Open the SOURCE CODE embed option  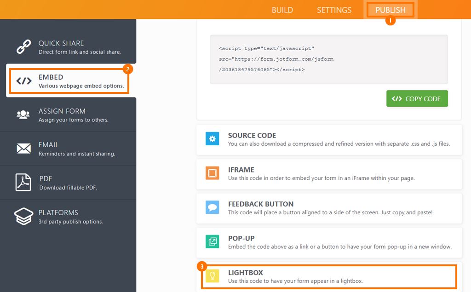(329, 140)
